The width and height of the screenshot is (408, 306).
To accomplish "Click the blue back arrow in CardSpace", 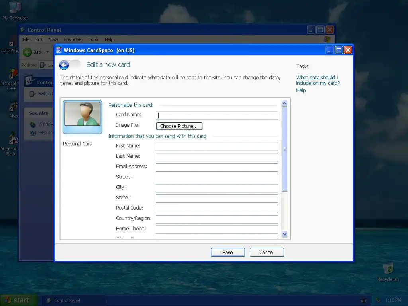I will 64,65.
